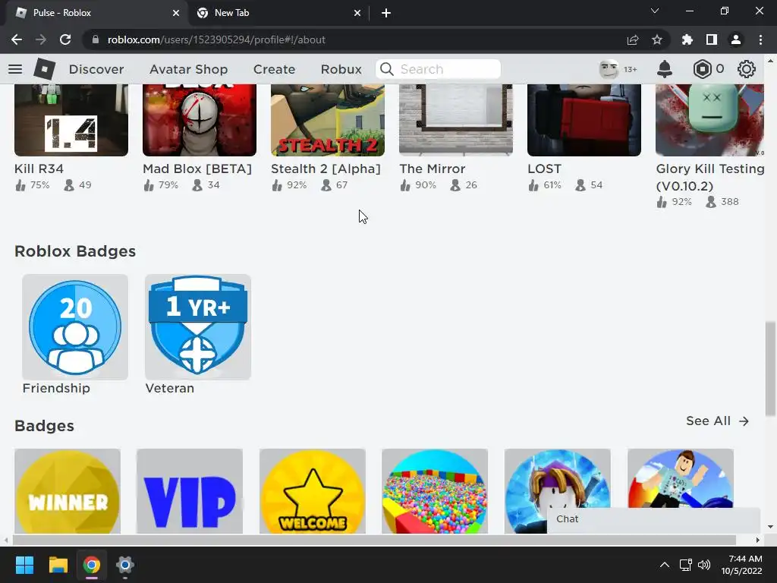Click the vertical page scrollbar thumb
This screenshot has width=777, height=583.
[770, 368]
